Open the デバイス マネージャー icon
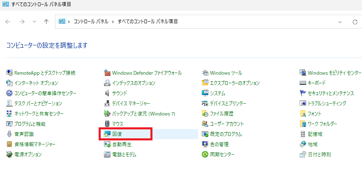Image resolution: width=362 pixels, height=171 pixels. coord(107,103)
